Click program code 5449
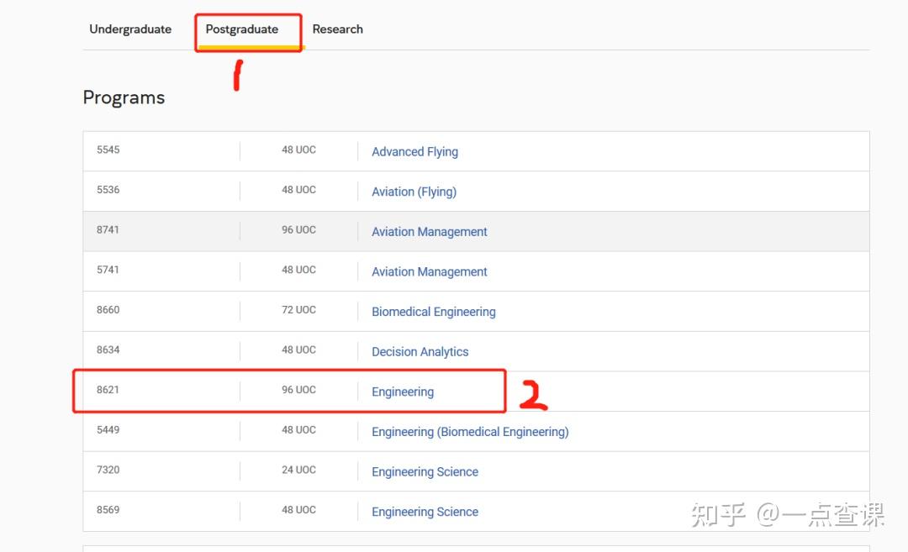This screenshot has width=908, height=552. [x=108, y=430]
